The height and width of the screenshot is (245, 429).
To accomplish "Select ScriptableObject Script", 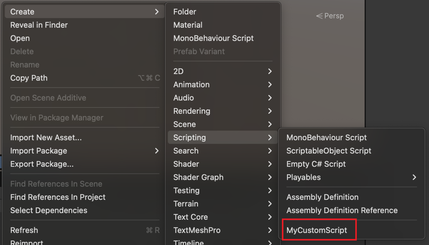I will click(x=329, y=151).
